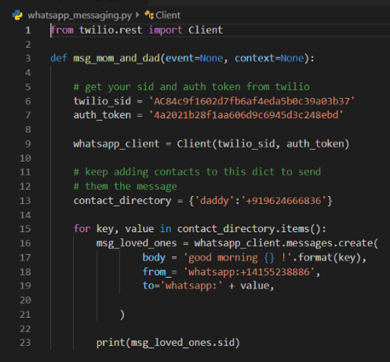Click the comment about twilio sid token
Image resolution: width=390 pixels, height=362 pixels.
click(191, 87)
